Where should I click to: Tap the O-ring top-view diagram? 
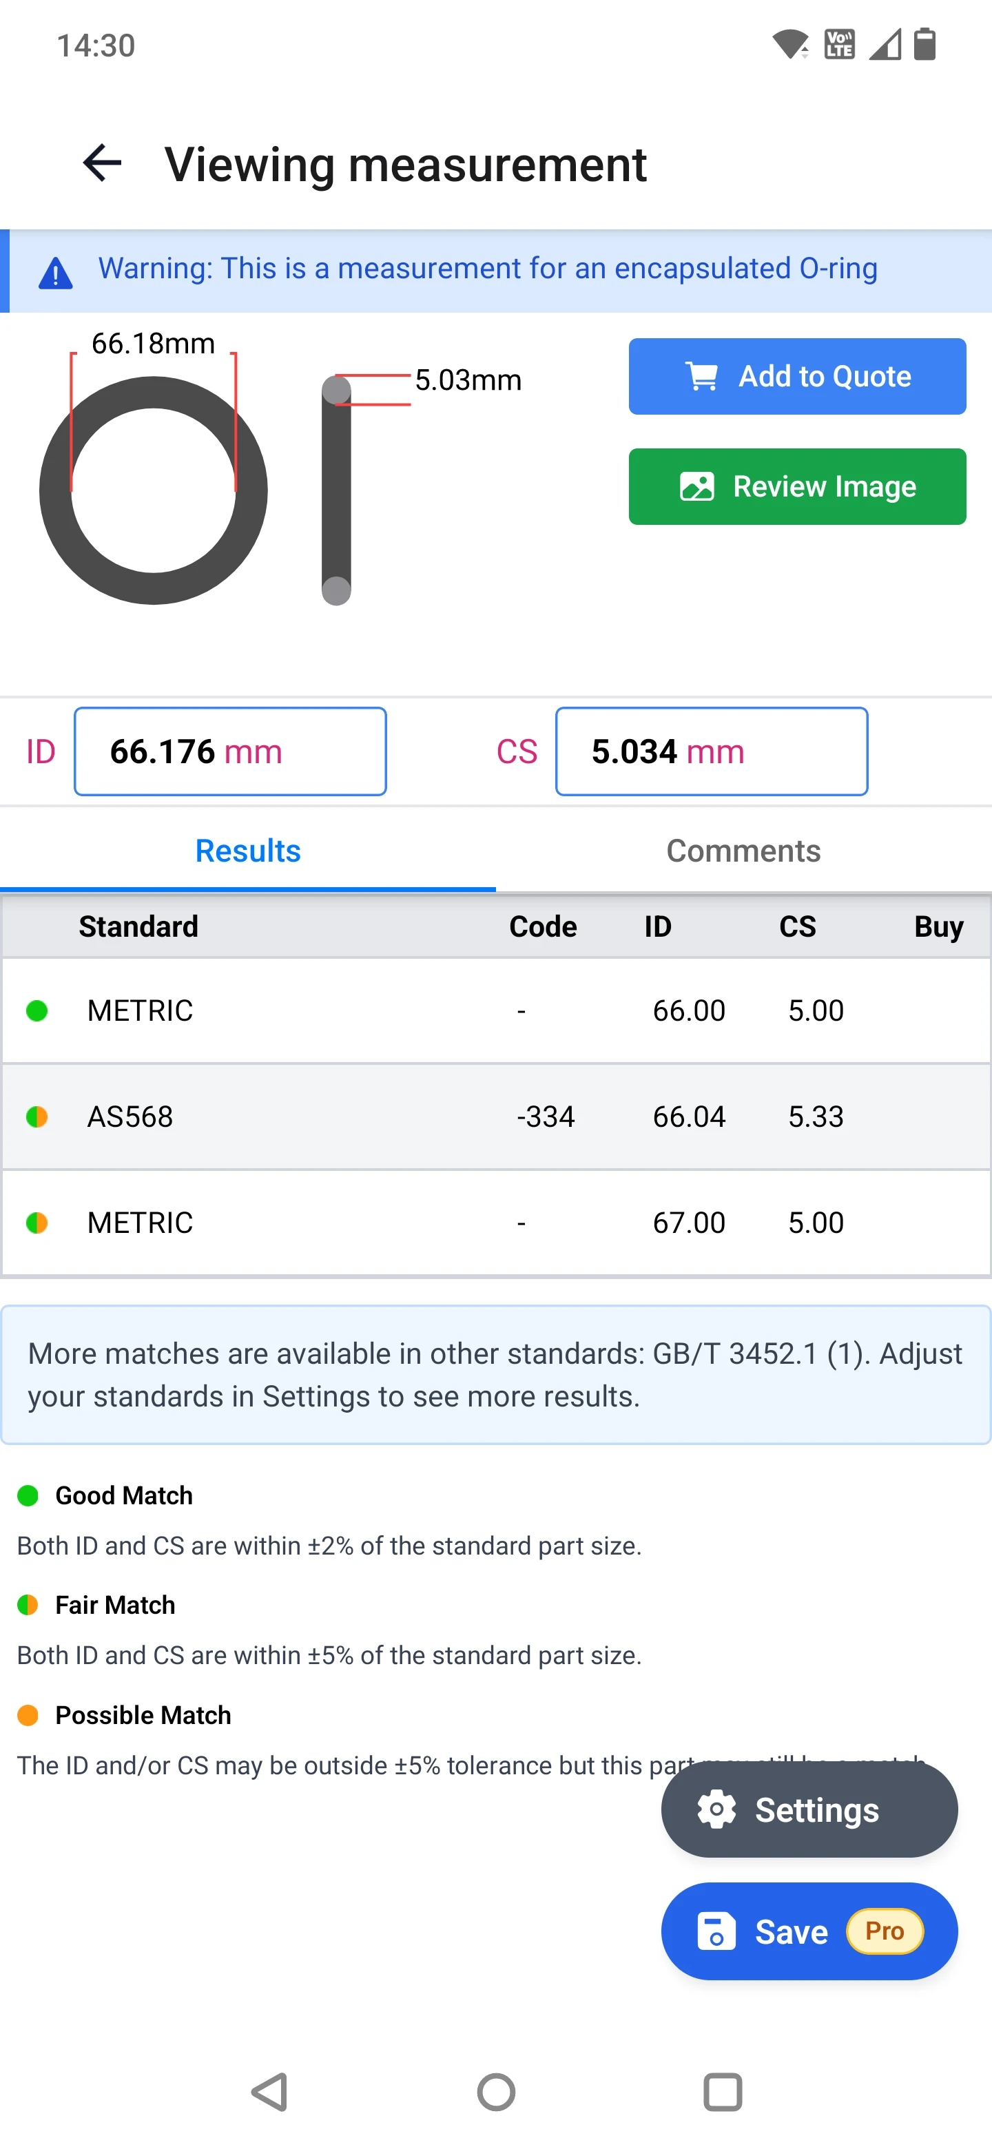tap(154, 490)
